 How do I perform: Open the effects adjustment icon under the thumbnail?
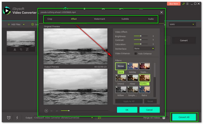[27, 49]
